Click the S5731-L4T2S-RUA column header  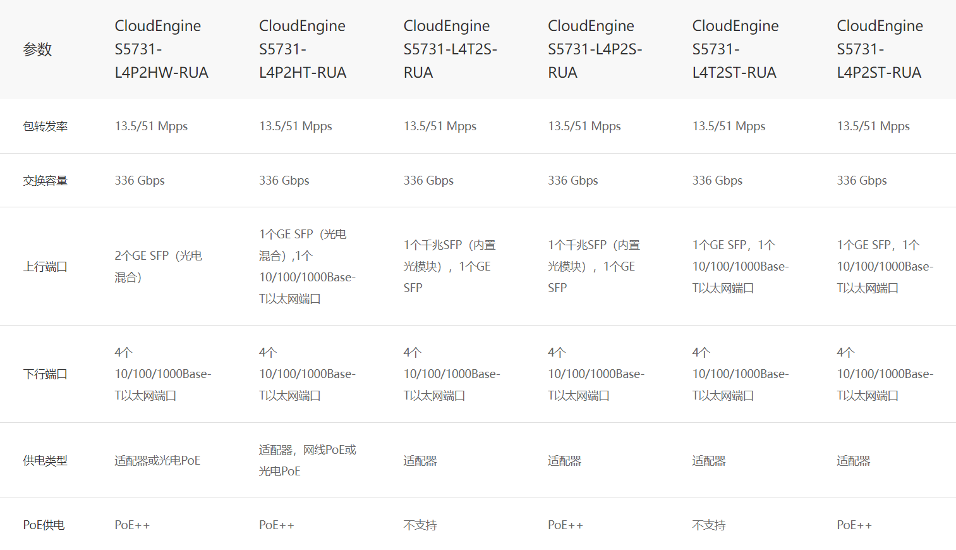point(450,49)
